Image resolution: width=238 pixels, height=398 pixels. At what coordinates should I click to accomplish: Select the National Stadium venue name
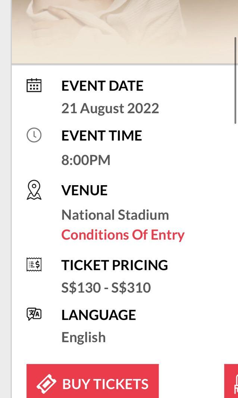coord(116,214)
